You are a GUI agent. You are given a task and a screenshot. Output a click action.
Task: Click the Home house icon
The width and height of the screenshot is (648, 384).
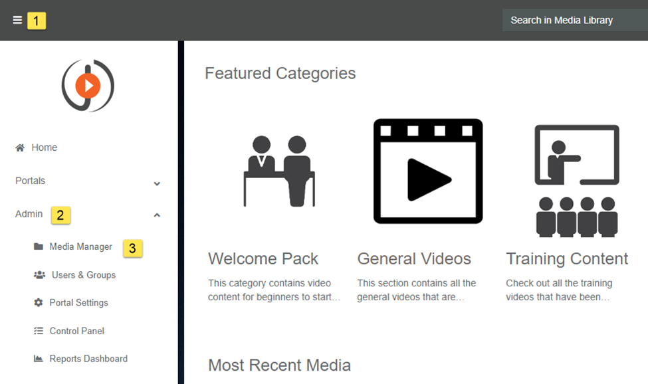coord(20,147)
